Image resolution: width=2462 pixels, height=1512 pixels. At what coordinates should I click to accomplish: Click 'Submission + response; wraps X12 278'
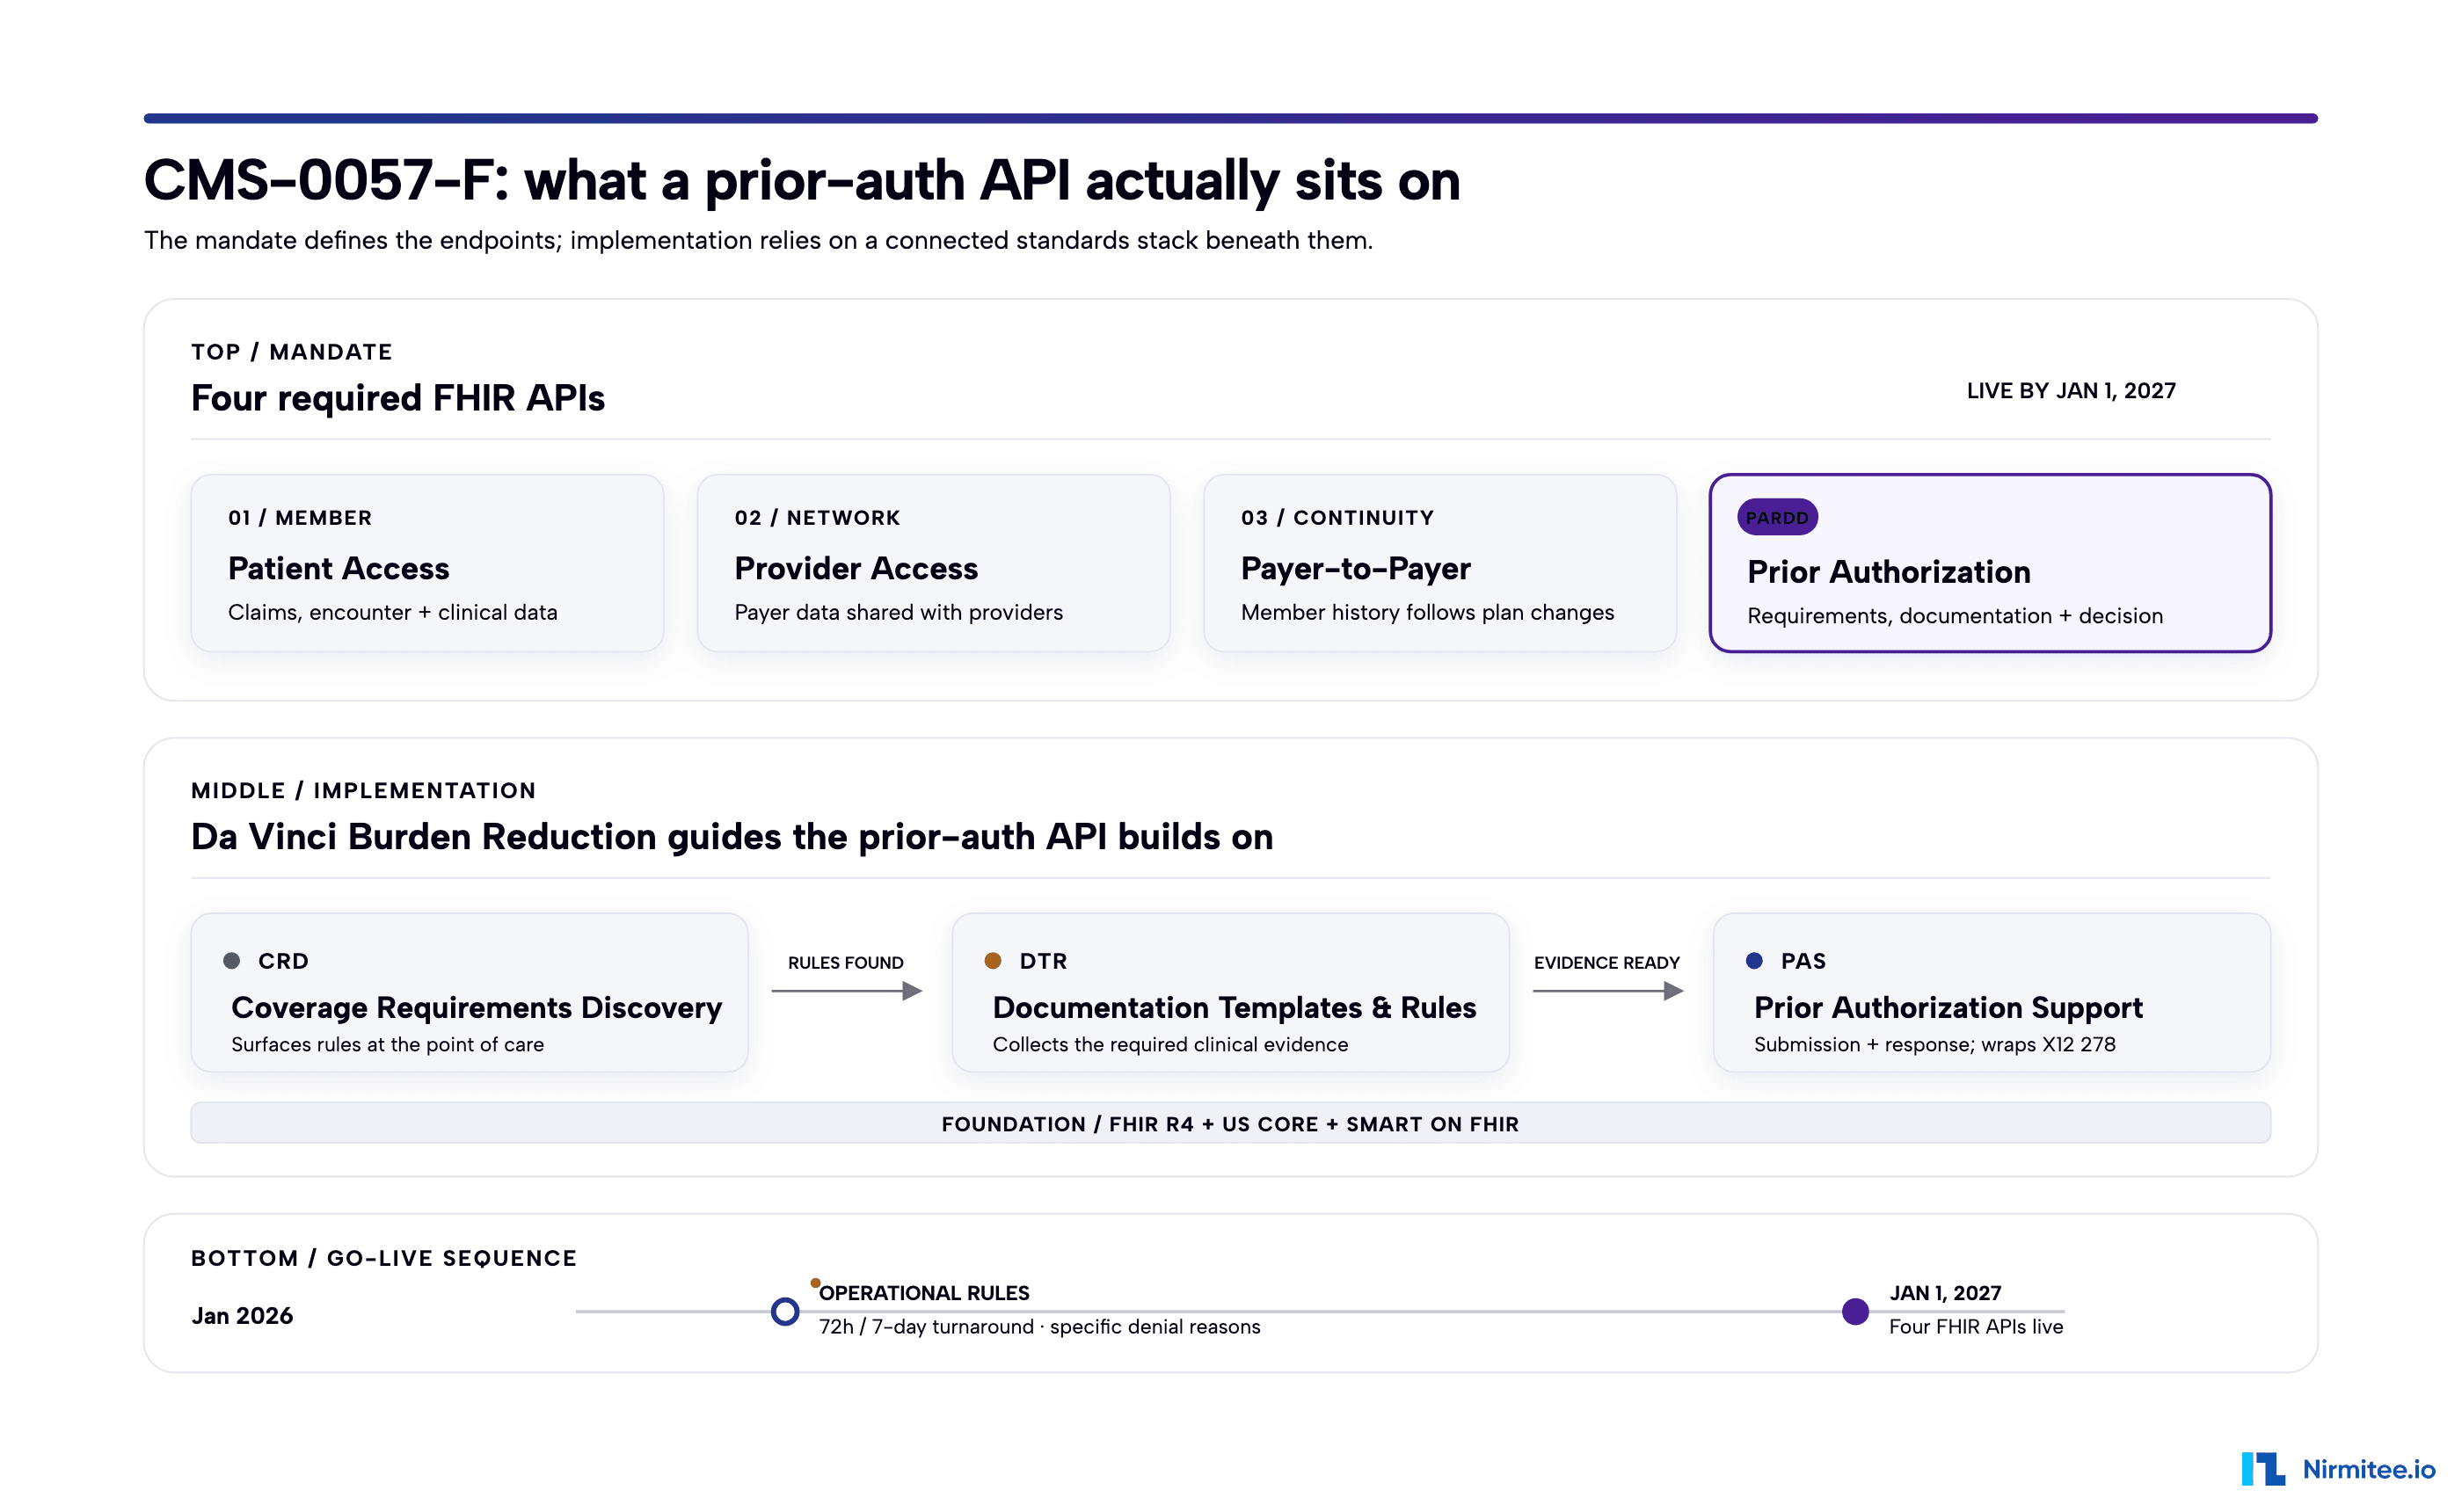pos(1934,1044)
